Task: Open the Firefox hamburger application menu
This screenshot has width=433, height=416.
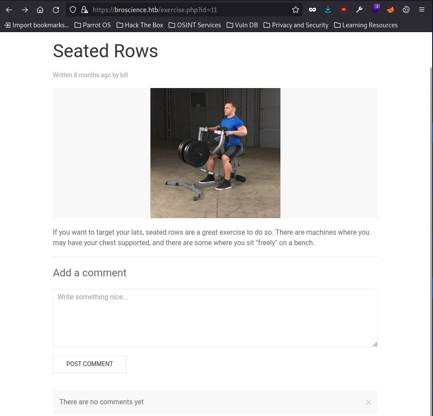Action: pos(421,10)
